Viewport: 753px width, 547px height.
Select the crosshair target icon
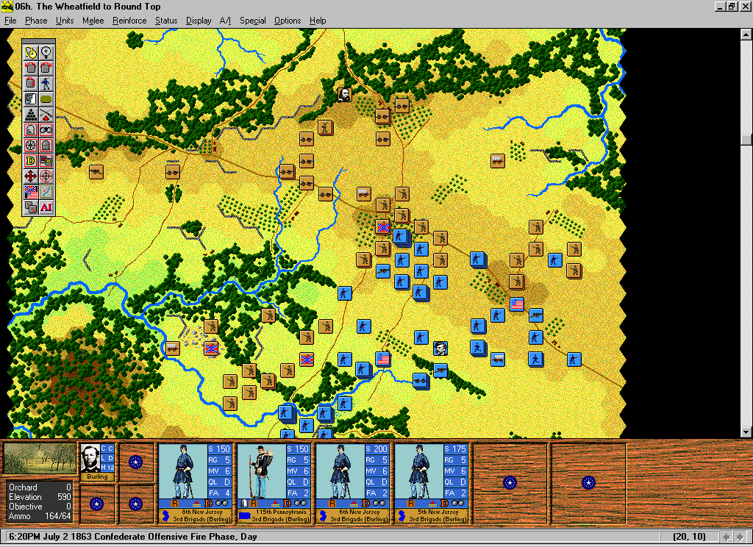(46, 176)
